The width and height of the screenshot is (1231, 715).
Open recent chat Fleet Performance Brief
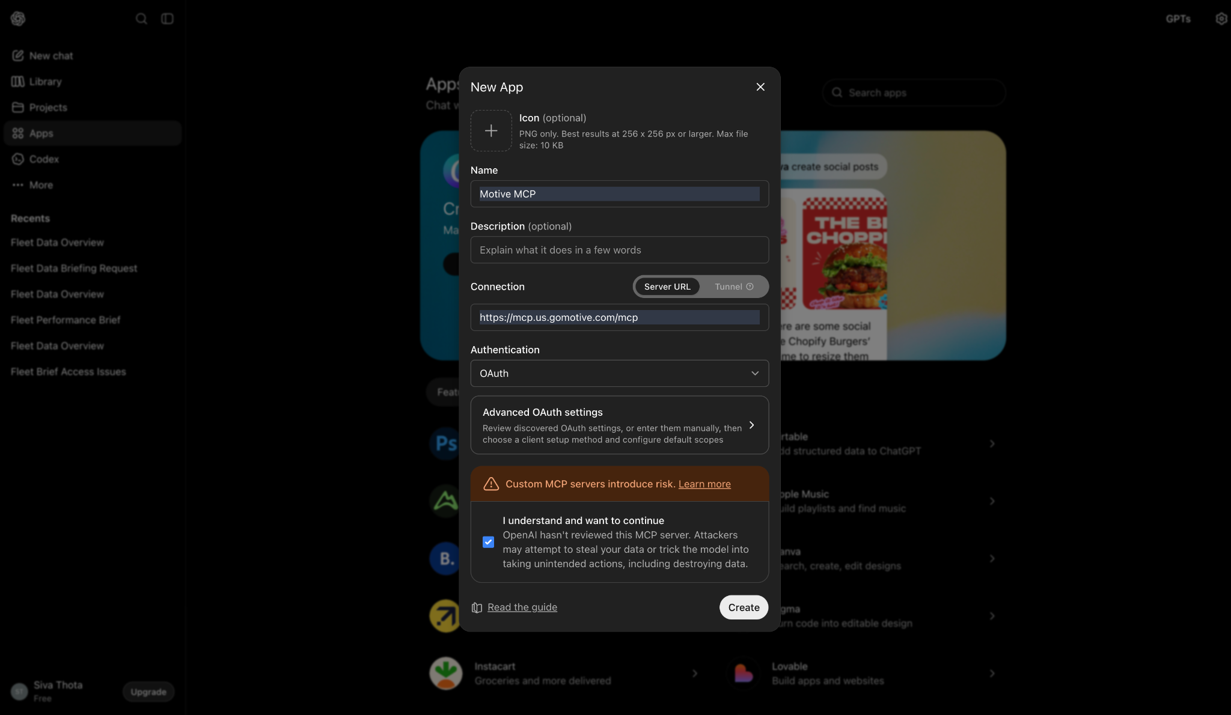(66, 320)
